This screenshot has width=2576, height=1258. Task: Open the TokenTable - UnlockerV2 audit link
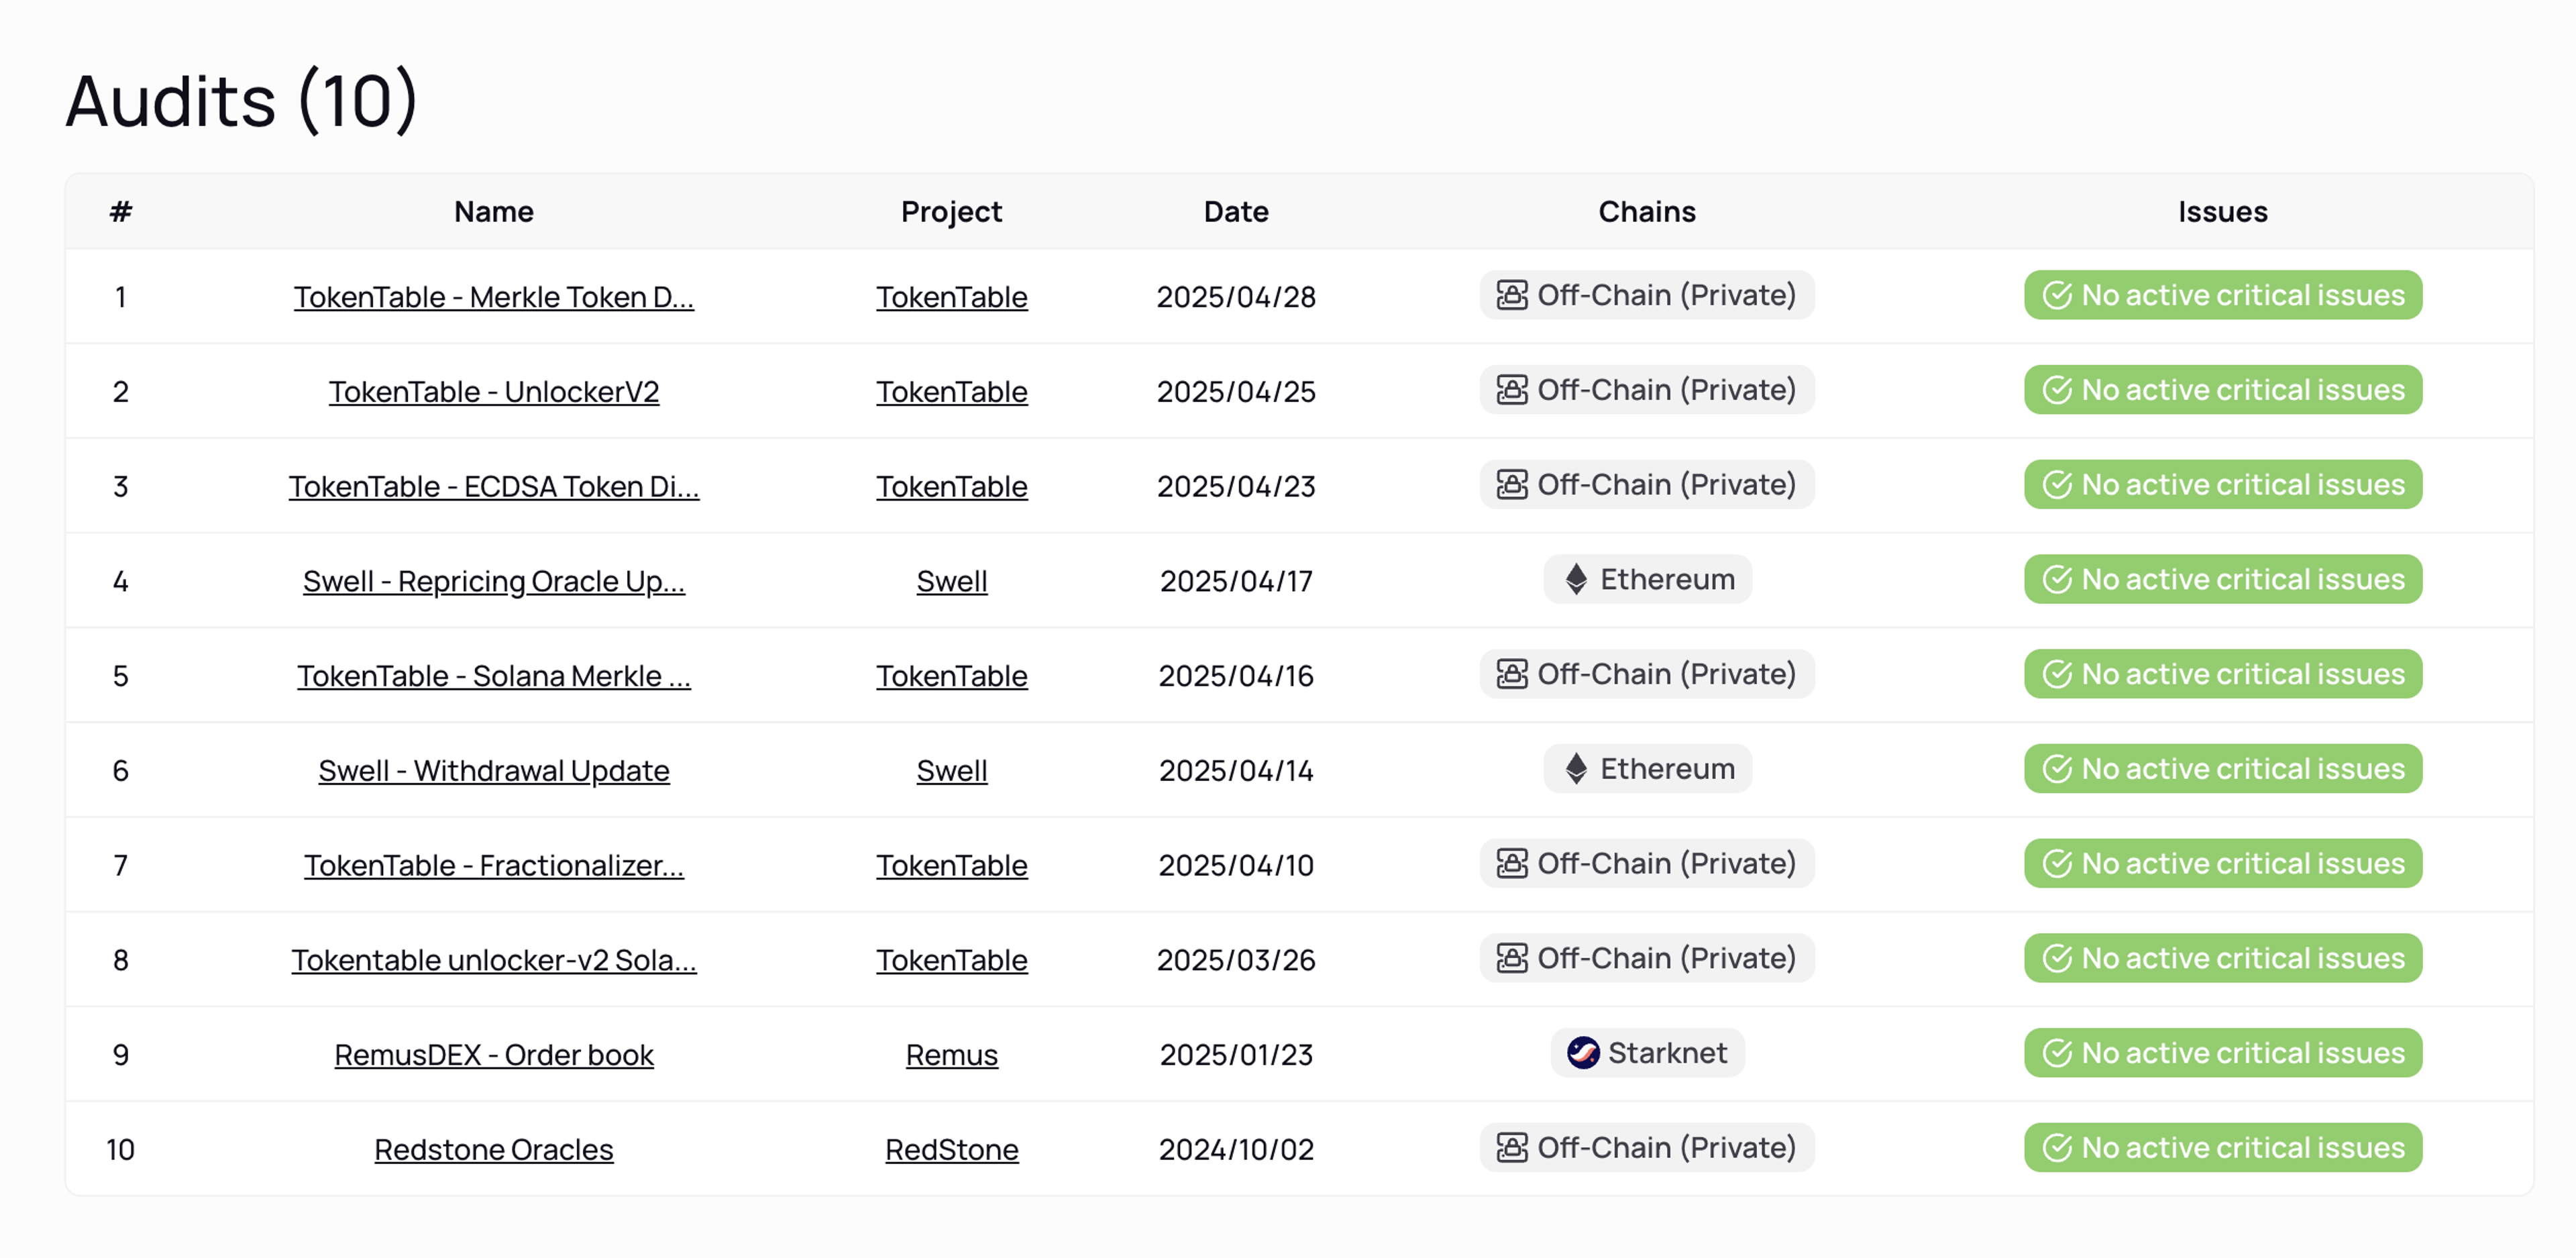pos(494,391)
